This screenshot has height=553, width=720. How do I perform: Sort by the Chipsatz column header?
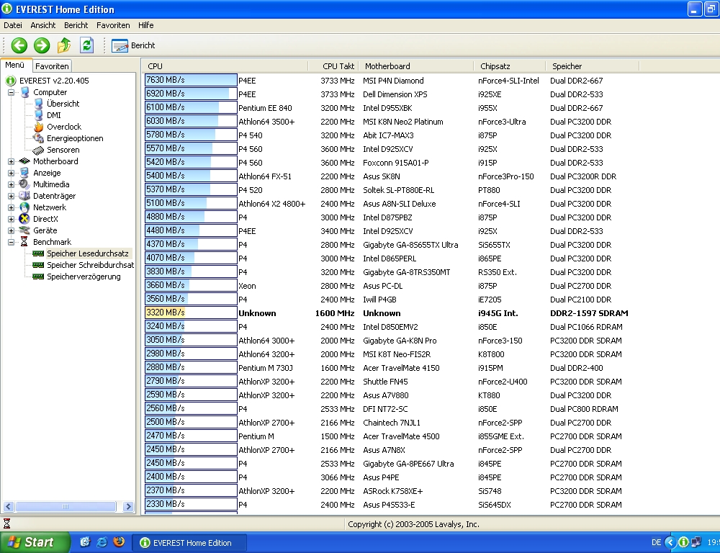510,66
